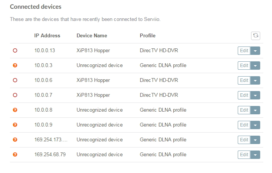Click the IP Address column header

[x=47, y=36]
